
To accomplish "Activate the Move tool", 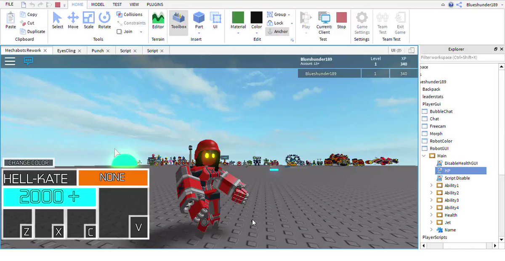I will pos(73,21).
